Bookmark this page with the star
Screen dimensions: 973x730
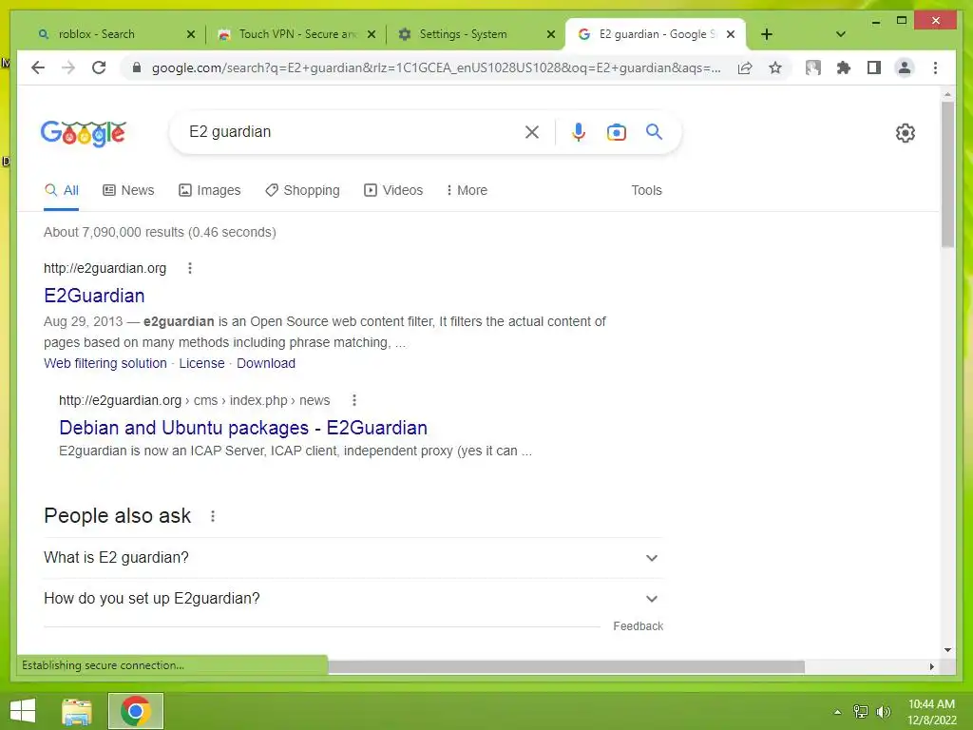(775, 67)
